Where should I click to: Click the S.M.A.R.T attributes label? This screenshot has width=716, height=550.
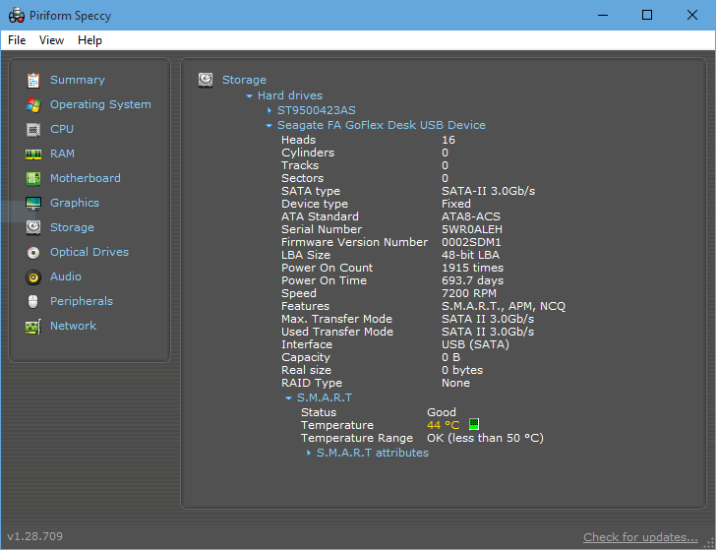[373, 454]
